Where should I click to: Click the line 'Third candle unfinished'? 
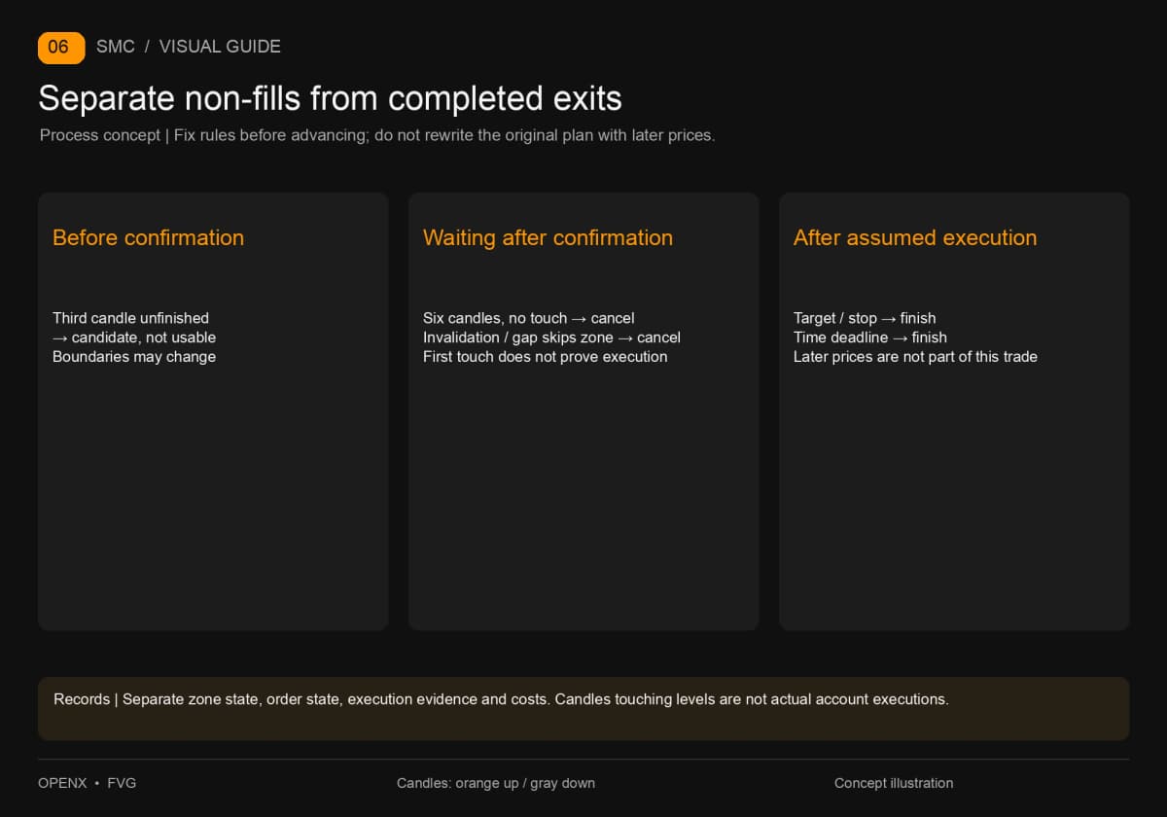coord(130,318)
